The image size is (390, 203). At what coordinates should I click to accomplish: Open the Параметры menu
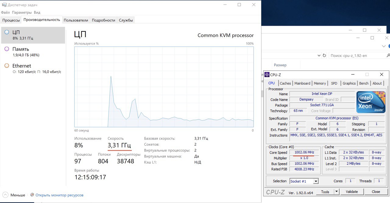point(22,12)
